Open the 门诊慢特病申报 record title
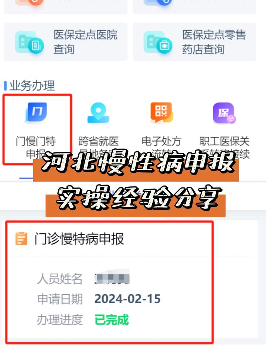The height and width of the screenshot is (355, 266). 79,239
